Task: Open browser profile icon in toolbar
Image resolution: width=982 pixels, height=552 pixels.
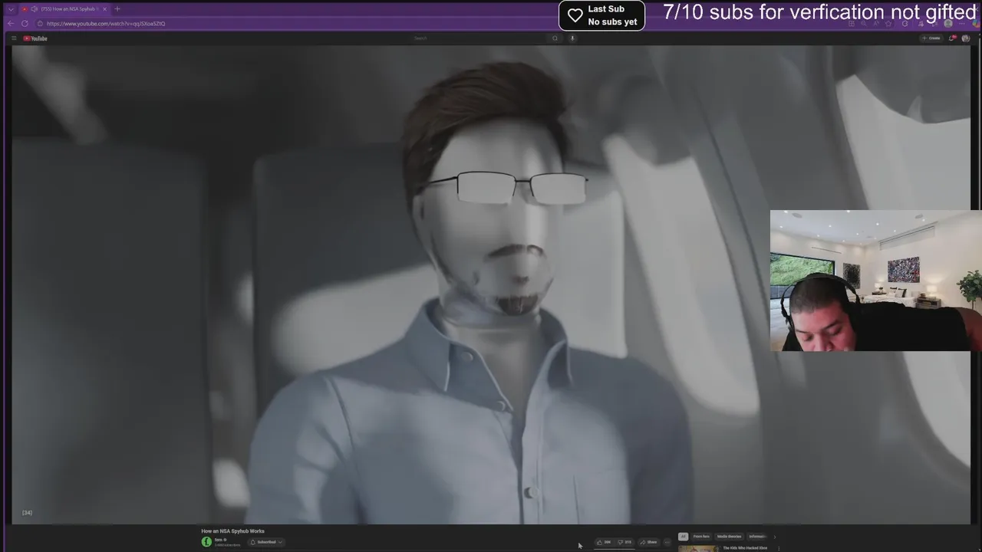Action: tap(948, 24)
